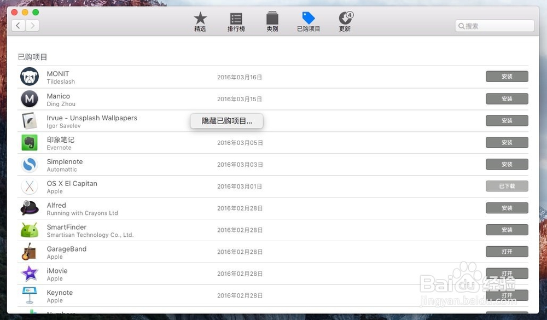547x320 pixels.
Task: Click Irvue - Unsplash Wallpapers title
Action: click(x=92, y=118)
